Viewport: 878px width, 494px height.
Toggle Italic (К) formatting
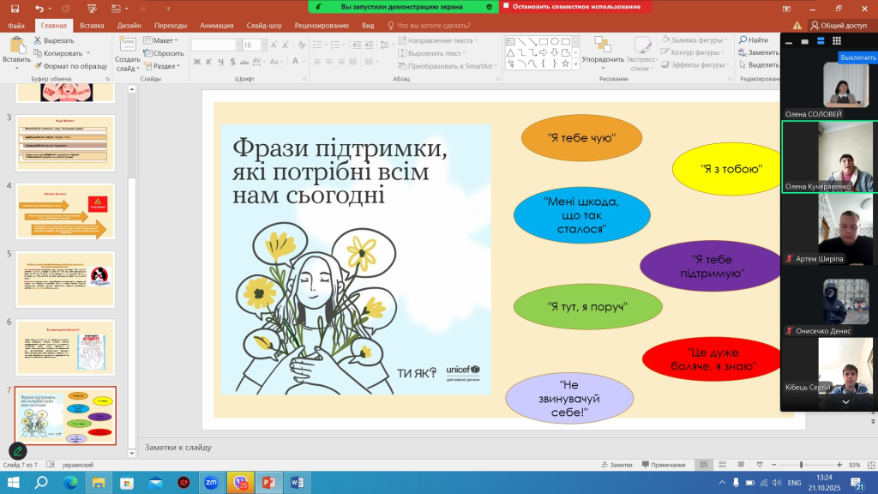[208, 62]
